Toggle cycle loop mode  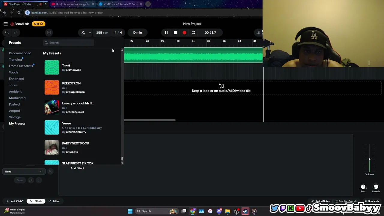click(x=193, y=32)
